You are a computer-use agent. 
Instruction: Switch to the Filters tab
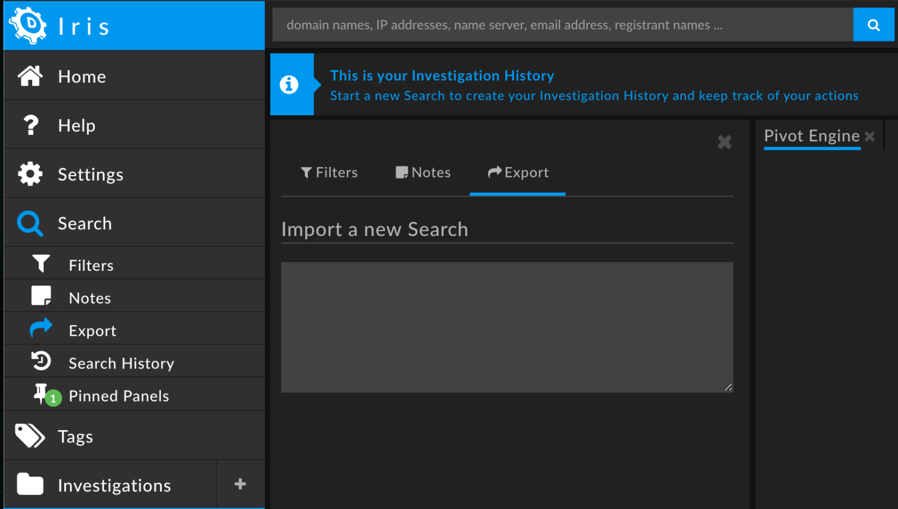[329, 173]
